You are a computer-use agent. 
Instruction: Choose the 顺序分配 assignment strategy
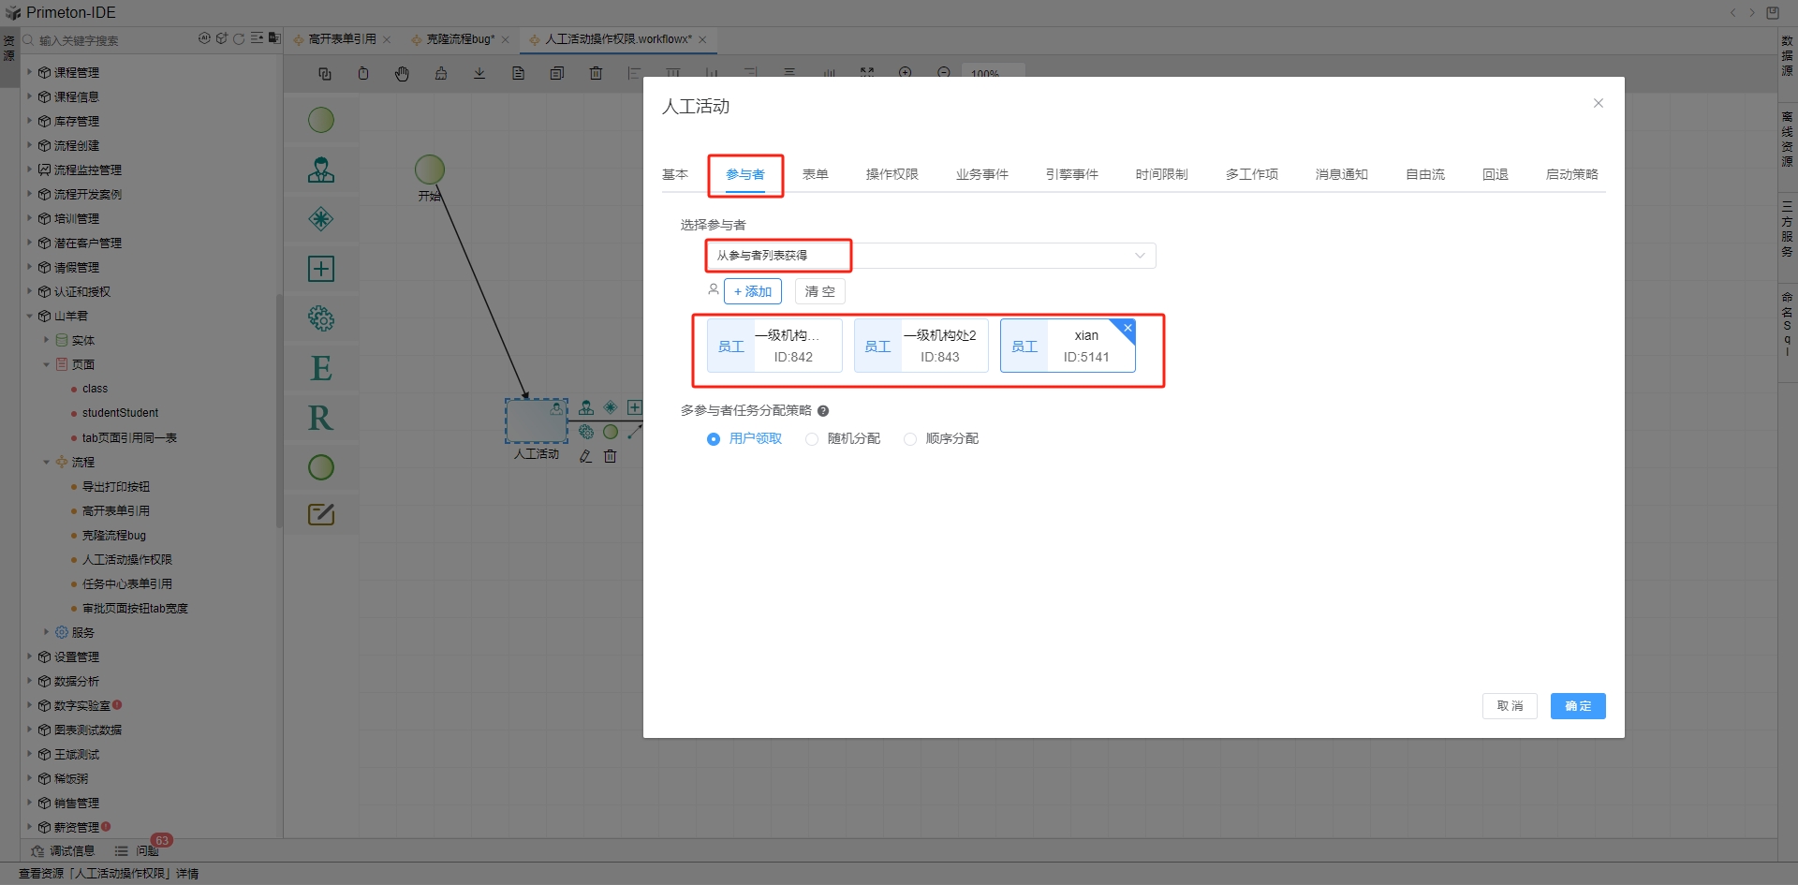coord(910,439)
